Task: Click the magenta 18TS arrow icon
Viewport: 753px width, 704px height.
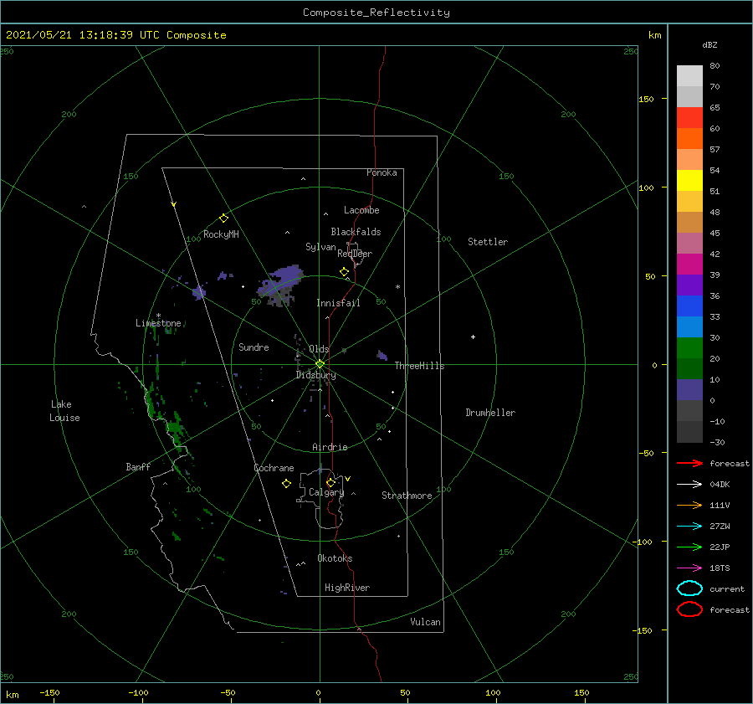Action: point(689,568)
